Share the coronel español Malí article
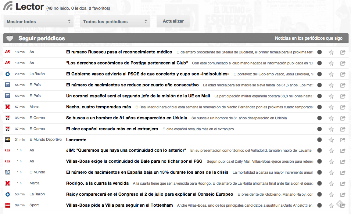 343,96
